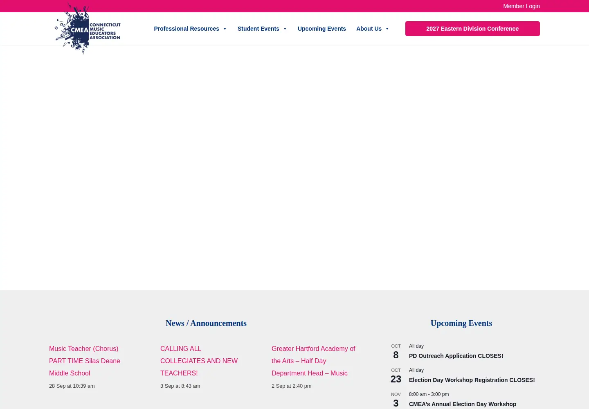Open the Greater Hartford Academy of the Arts post
The width and height of the screenshot is (589, 409).
(x=313, y=361)
